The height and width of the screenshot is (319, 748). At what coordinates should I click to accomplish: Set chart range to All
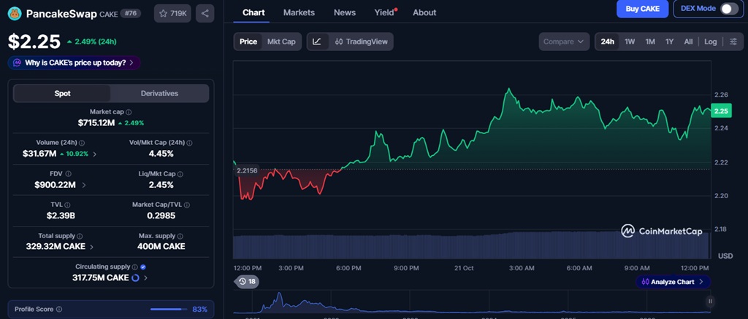[688, 42]
